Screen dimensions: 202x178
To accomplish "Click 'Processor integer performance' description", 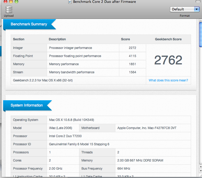I will pyautogui.click(x=70, y=48).
